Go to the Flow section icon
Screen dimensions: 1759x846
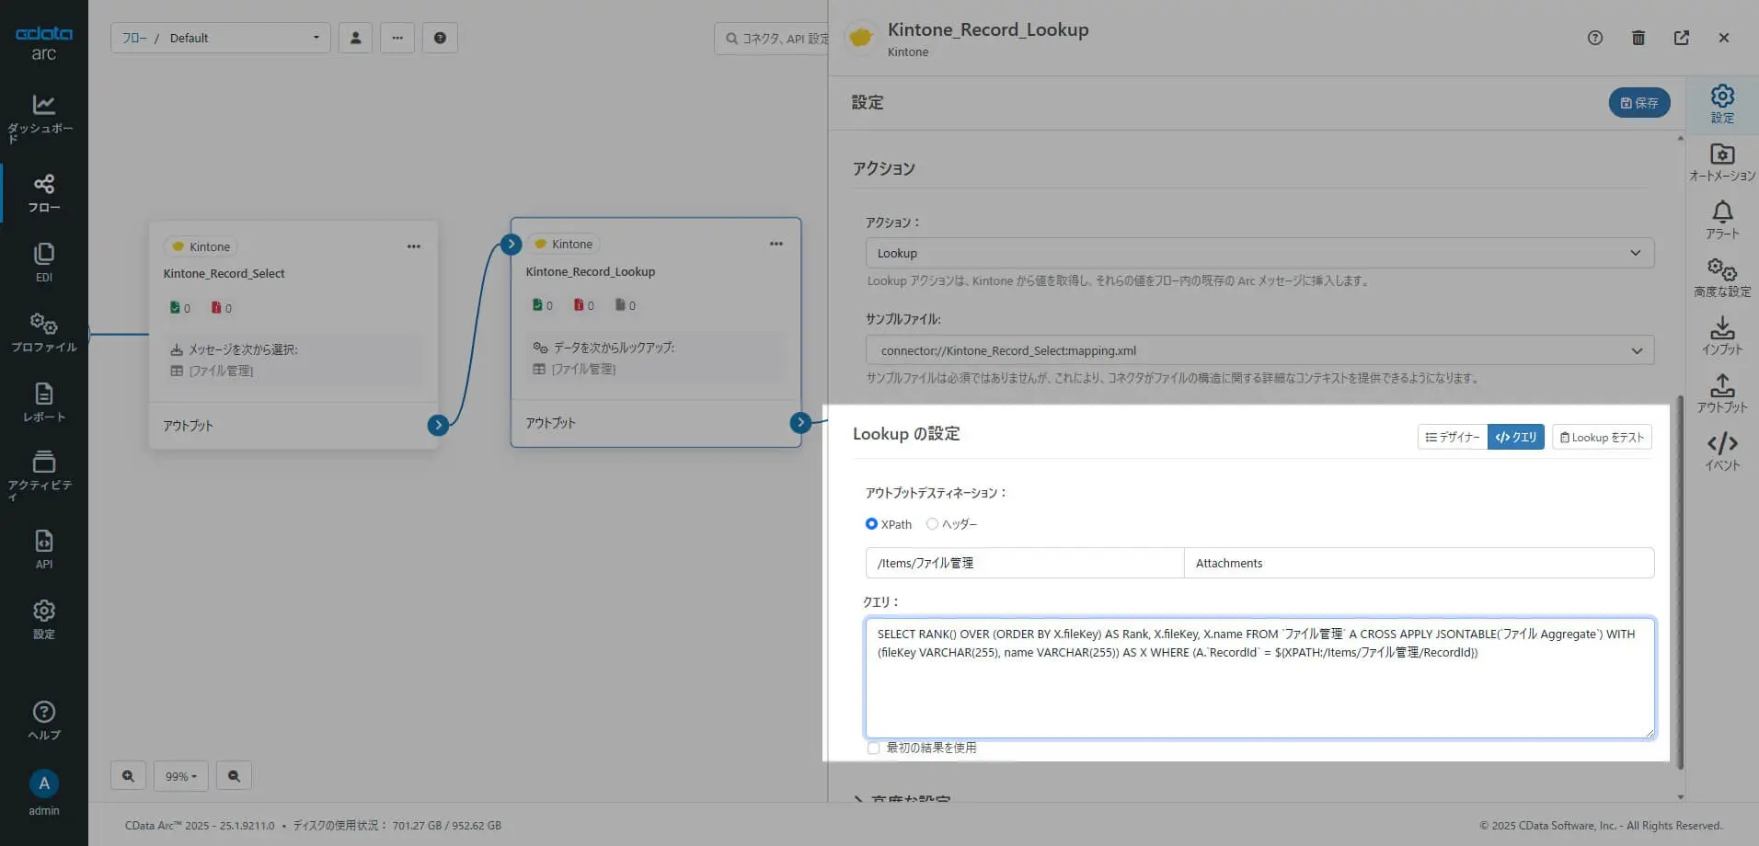pyautogui.click(x=43, y=183)
